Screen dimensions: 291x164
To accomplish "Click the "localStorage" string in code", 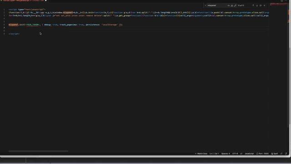I will coord(110,25).
